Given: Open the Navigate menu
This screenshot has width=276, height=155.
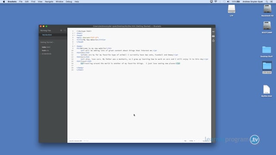Looking at the screenshot, I should 49,2.
